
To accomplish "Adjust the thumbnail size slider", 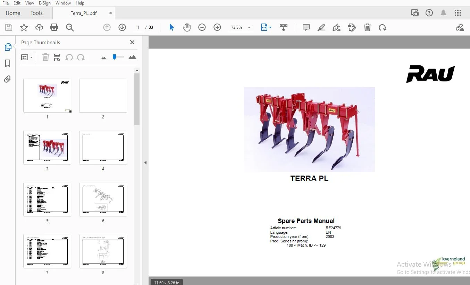I will tap(115, 57).
